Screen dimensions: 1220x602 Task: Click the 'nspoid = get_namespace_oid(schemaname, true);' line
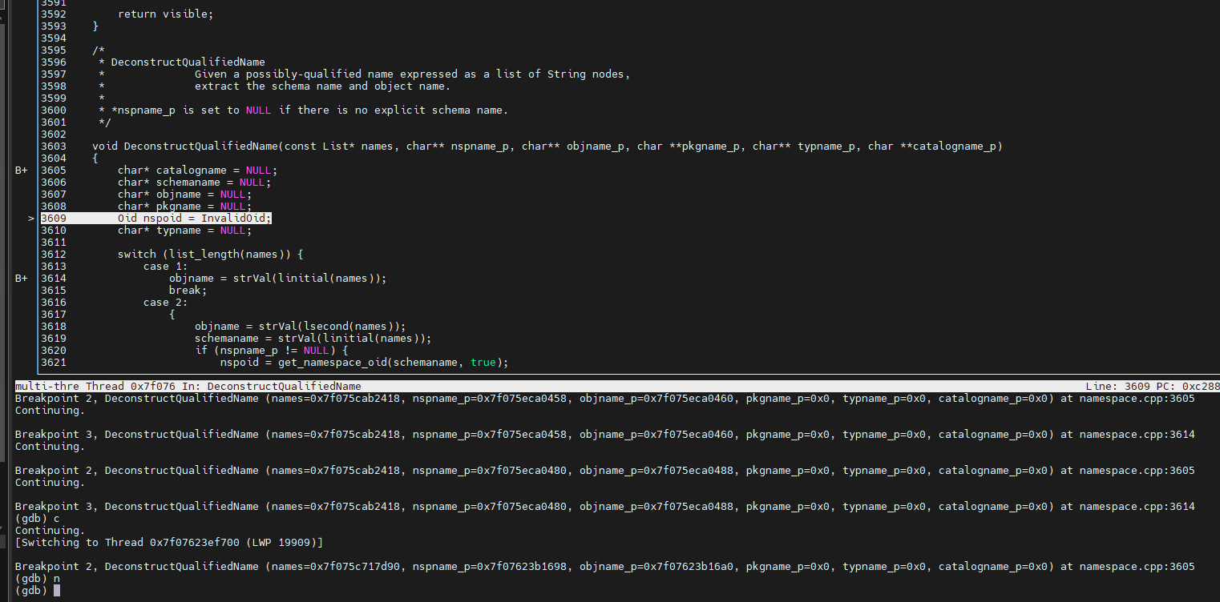[x=365, y=363]
